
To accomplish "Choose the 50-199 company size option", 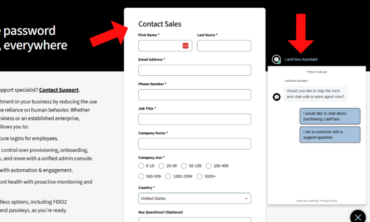I will [x=184, y=166].
